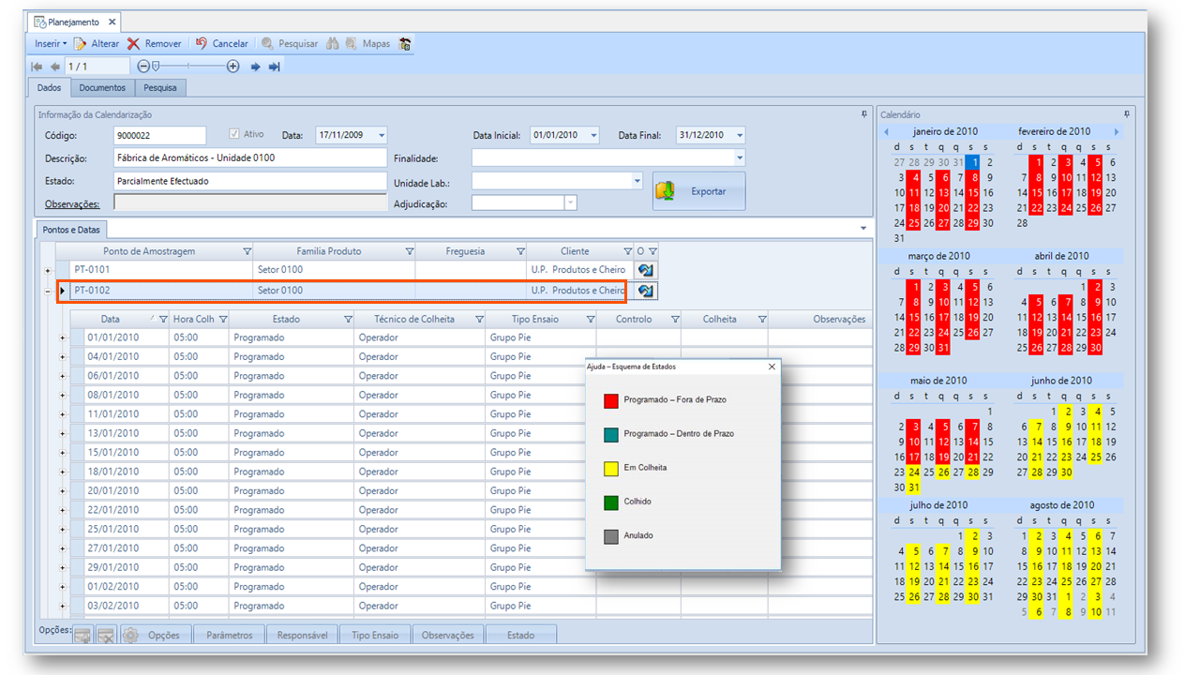Go to last record blue arrow

tap(275, 67)
